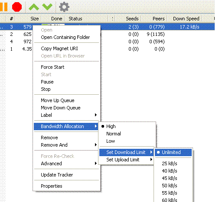Sort by the Down Speed column header

pyautogui.click(x=186, y=19)
